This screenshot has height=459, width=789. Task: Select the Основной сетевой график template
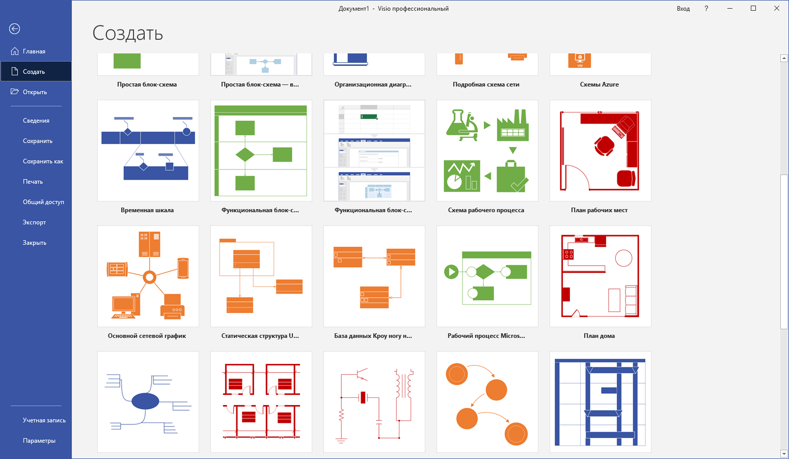tap(148, 276)
